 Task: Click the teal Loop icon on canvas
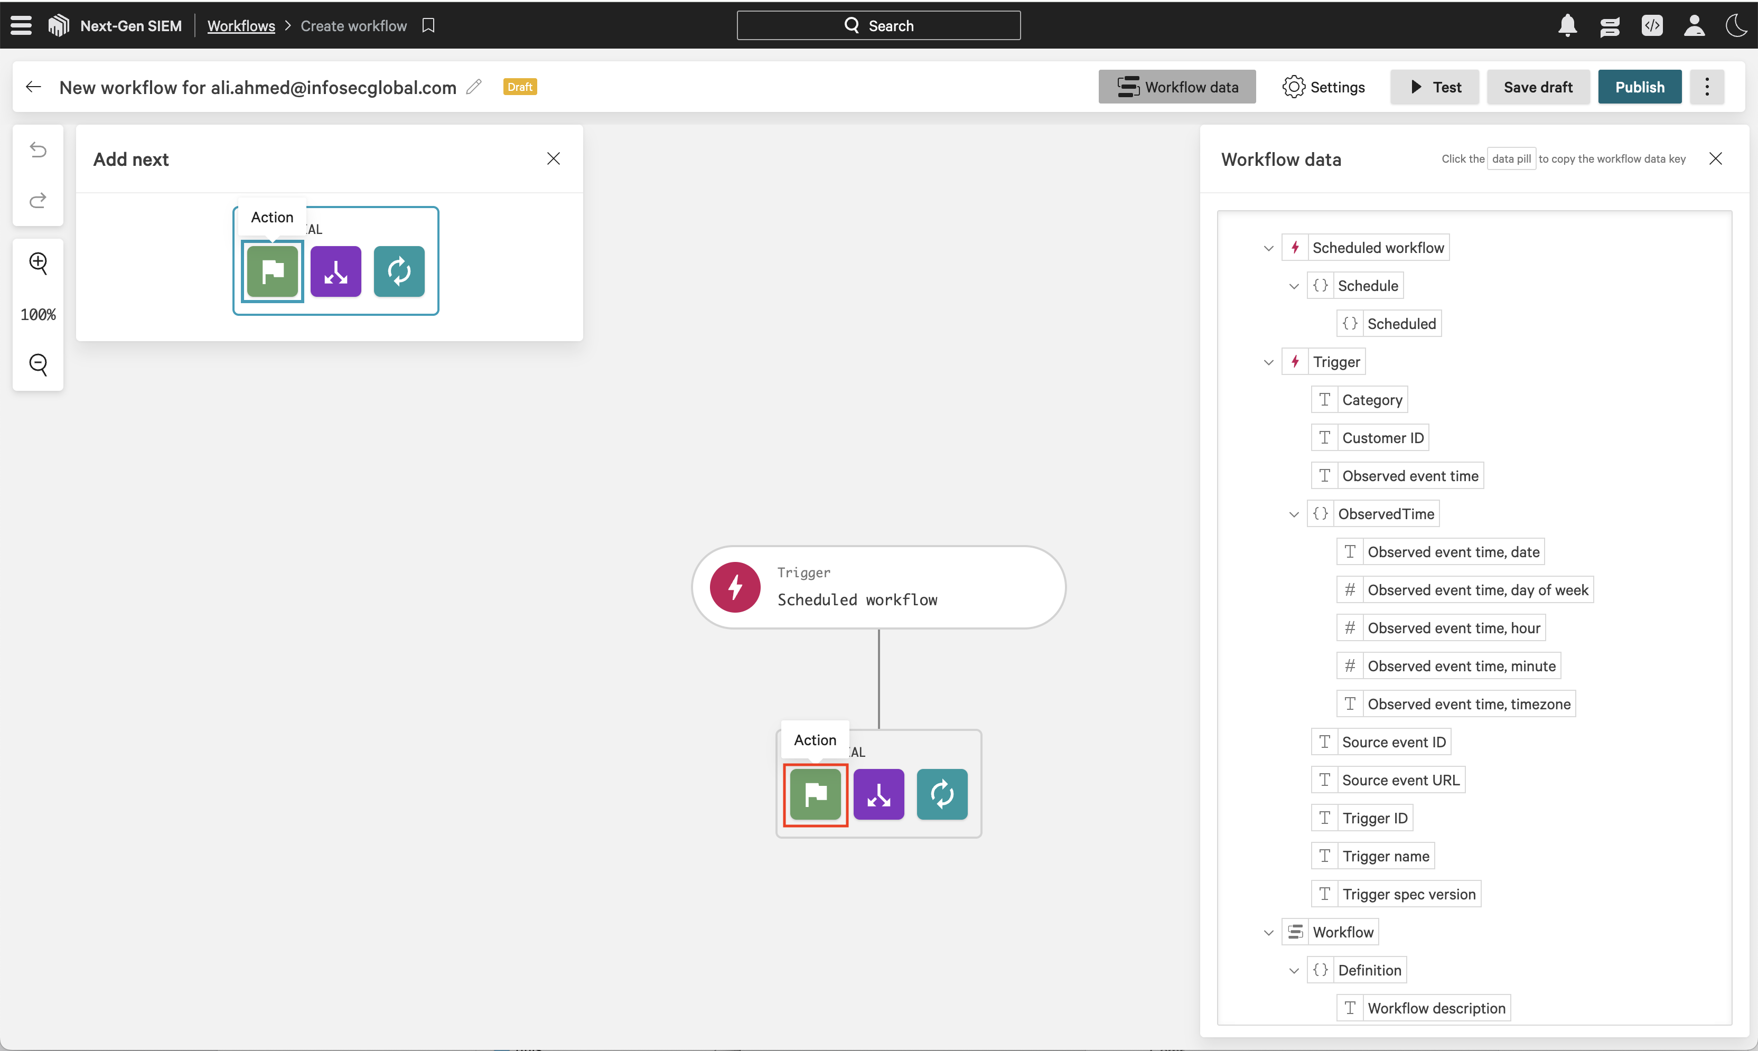tap(941, 794)
